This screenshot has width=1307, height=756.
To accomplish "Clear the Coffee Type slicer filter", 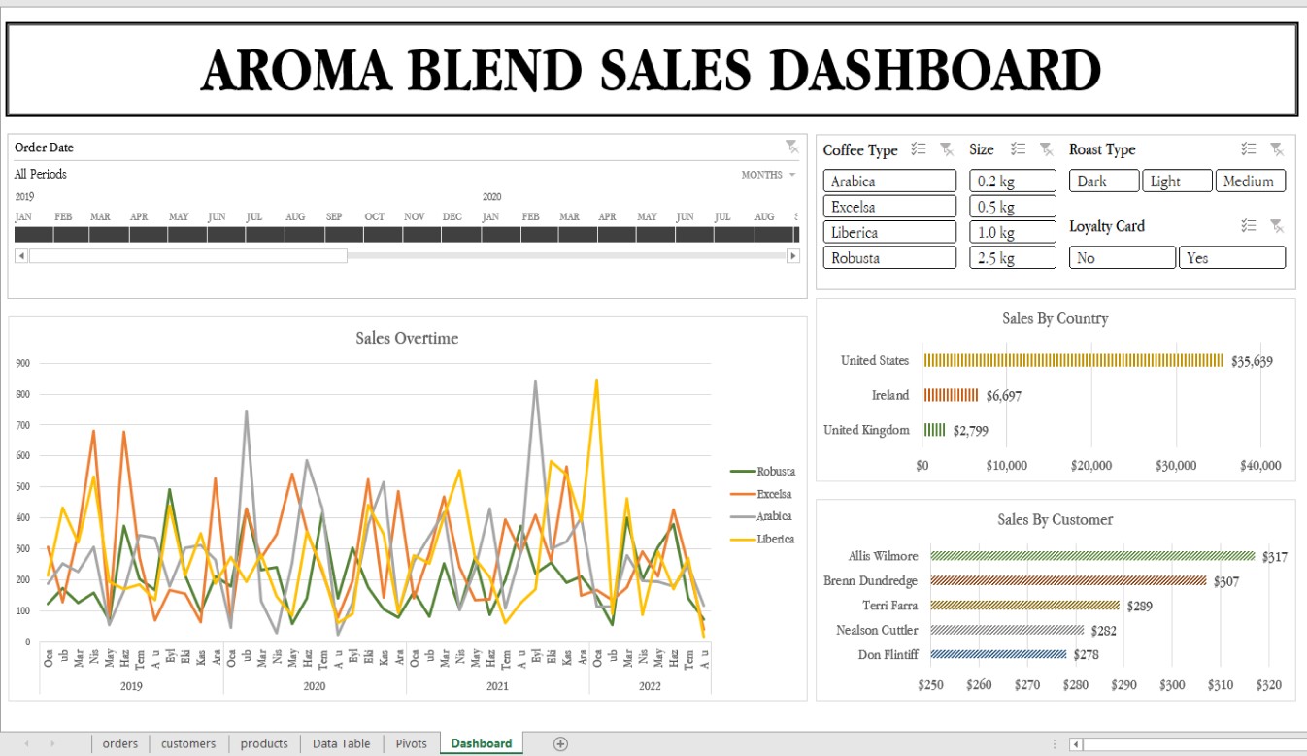I will (947, 149).
